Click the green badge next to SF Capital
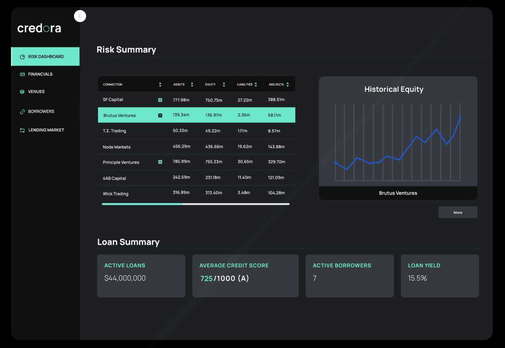 click(161, 100)
